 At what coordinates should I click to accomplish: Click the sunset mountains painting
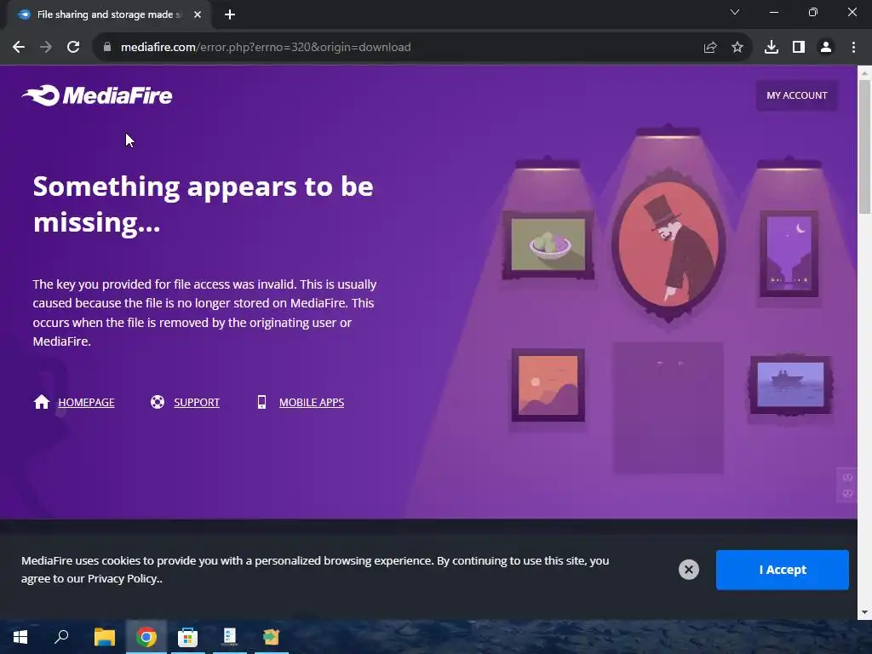548,386
